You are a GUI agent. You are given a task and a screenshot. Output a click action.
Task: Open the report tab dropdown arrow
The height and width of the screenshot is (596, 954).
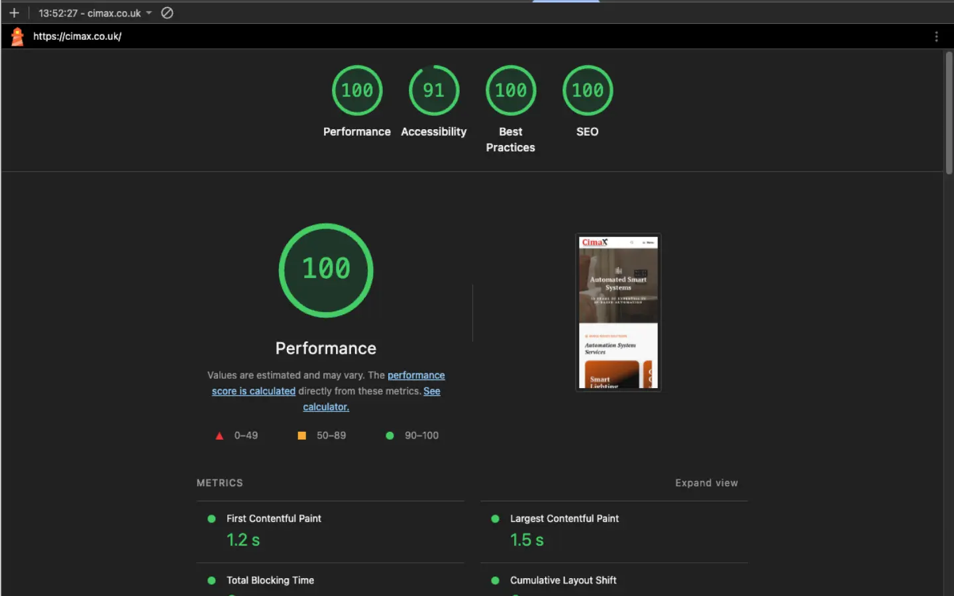(149, 12)
